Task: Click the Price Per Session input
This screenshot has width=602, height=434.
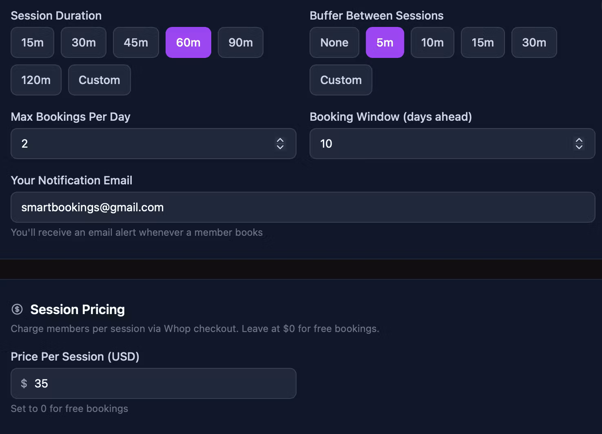Action: 153,383
